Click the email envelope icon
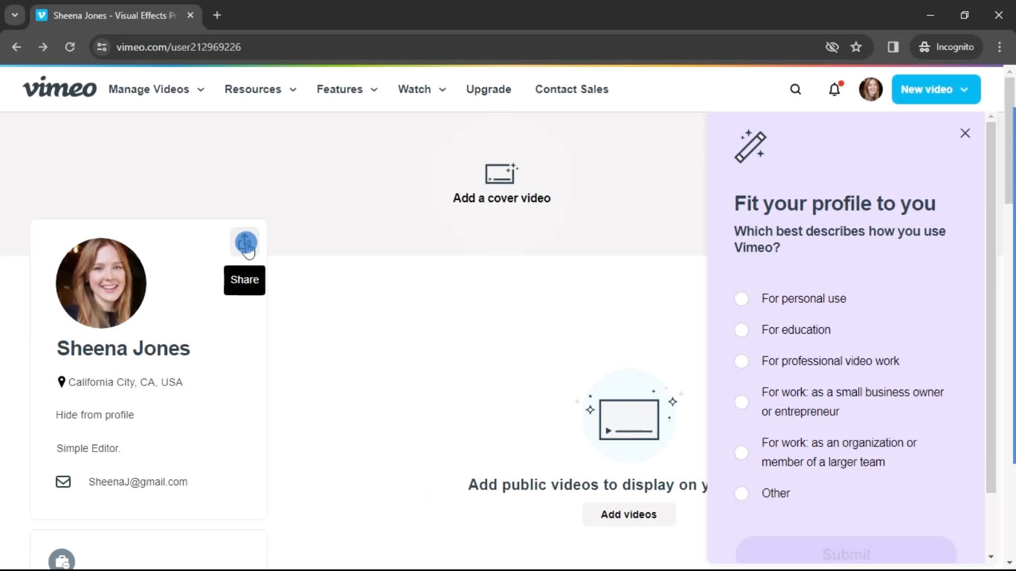 [63, 482]
